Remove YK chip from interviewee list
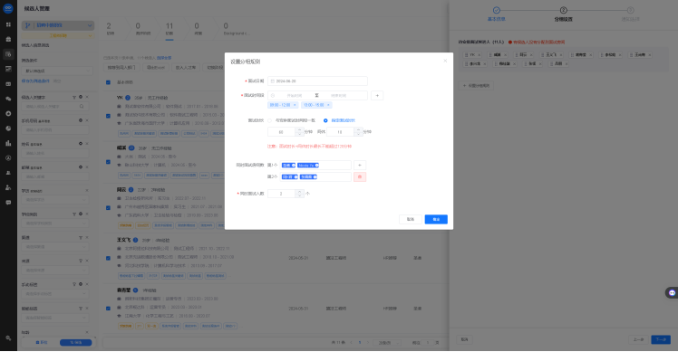This screenshot has height=352, width=678. (x=479, y=55)
